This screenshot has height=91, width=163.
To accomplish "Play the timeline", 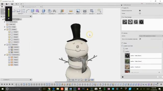I will coord(10,84).
